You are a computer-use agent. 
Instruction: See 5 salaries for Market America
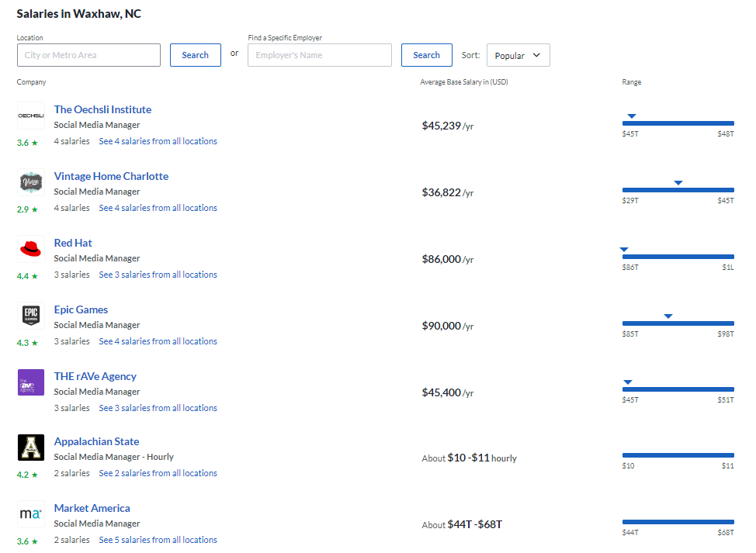pos(158,540)
